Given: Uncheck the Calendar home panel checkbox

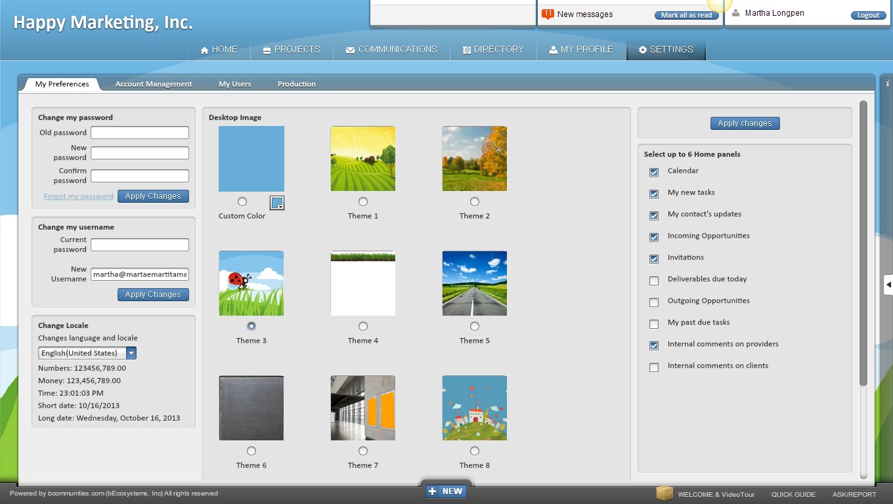Looking at the screenshot, I should 654,173.
